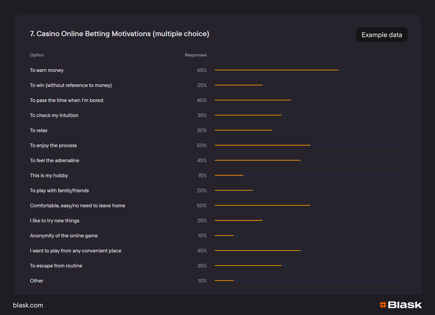Screen dimensions: 435x315
Task: Select the 'To earn money' row label
Action: (x=47, y=70)
